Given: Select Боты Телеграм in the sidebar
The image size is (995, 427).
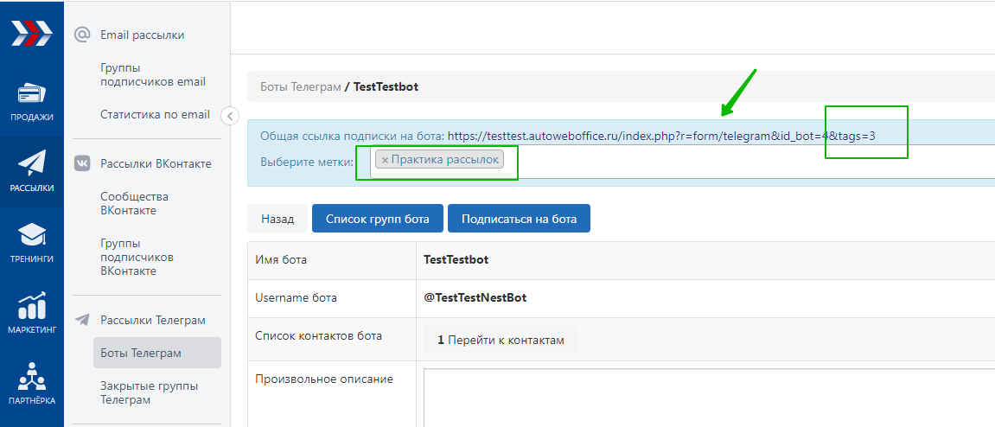Looking at the screenshot, I should [x=141, y=353].
